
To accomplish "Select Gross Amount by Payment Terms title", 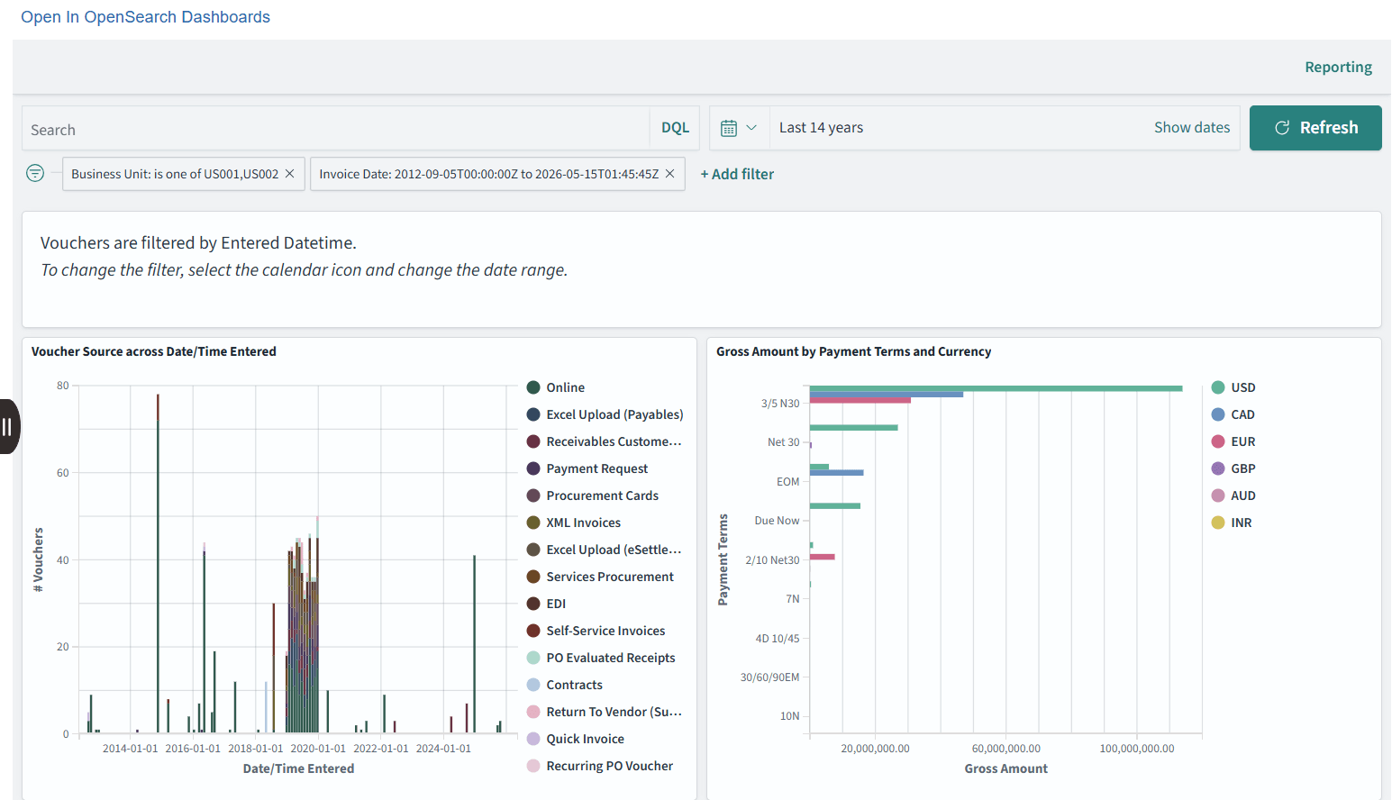I will click(853, 351).
